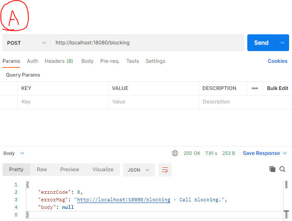Open the query params column options (three dots)
Screen dimensions: 292x221
pos(254,88)
